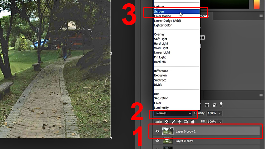
Task: Toggle the layer filtering on/off switch
Action: coord(221,104)
